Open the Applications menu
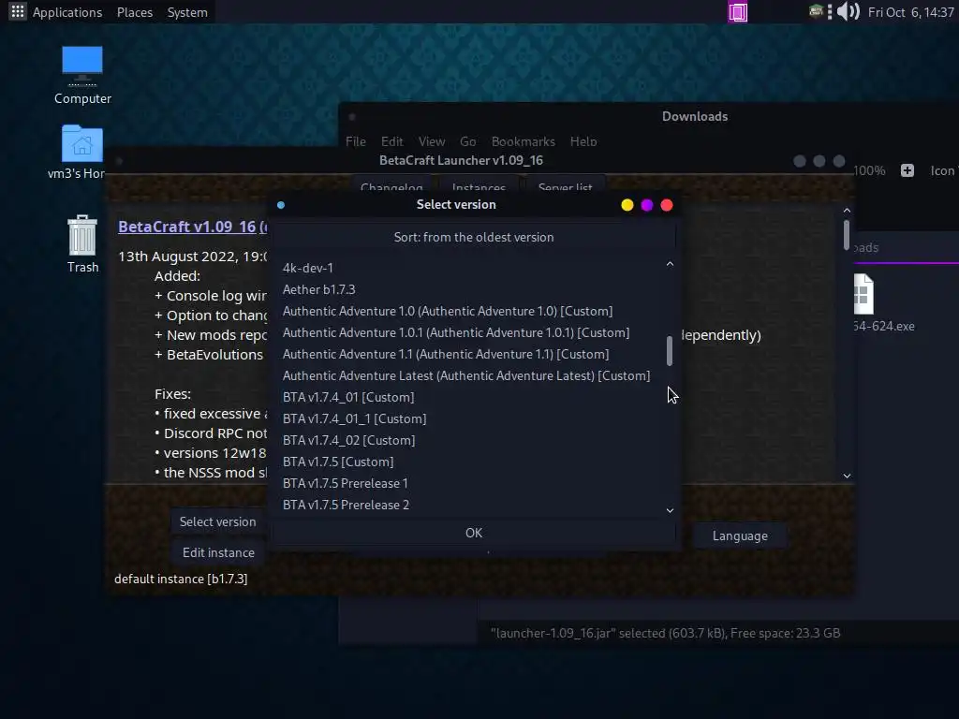The height and width of the screenshot is (719, 959). [67, 12]
